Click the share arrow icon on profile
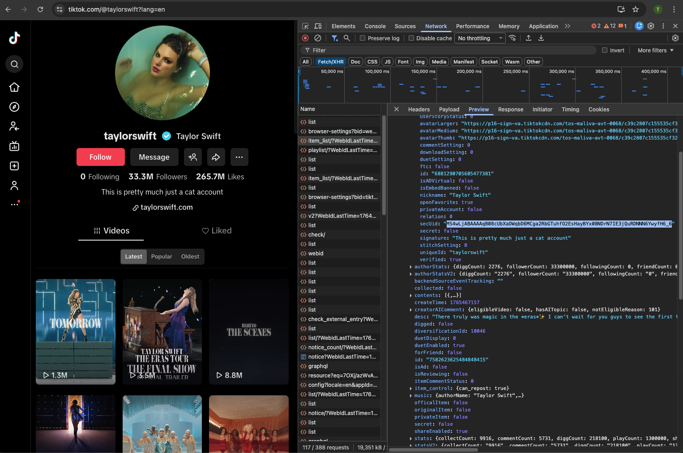This screenshot has height=453, width=683. pyautogui.click(x=216, y=157)
